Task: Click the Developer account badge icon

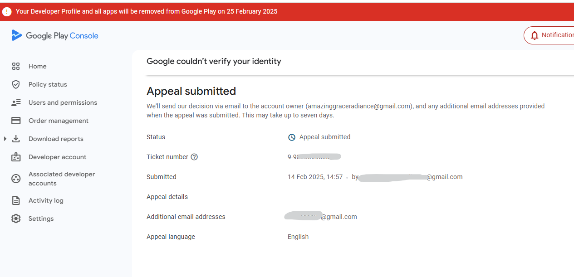Action: (16, 157)
